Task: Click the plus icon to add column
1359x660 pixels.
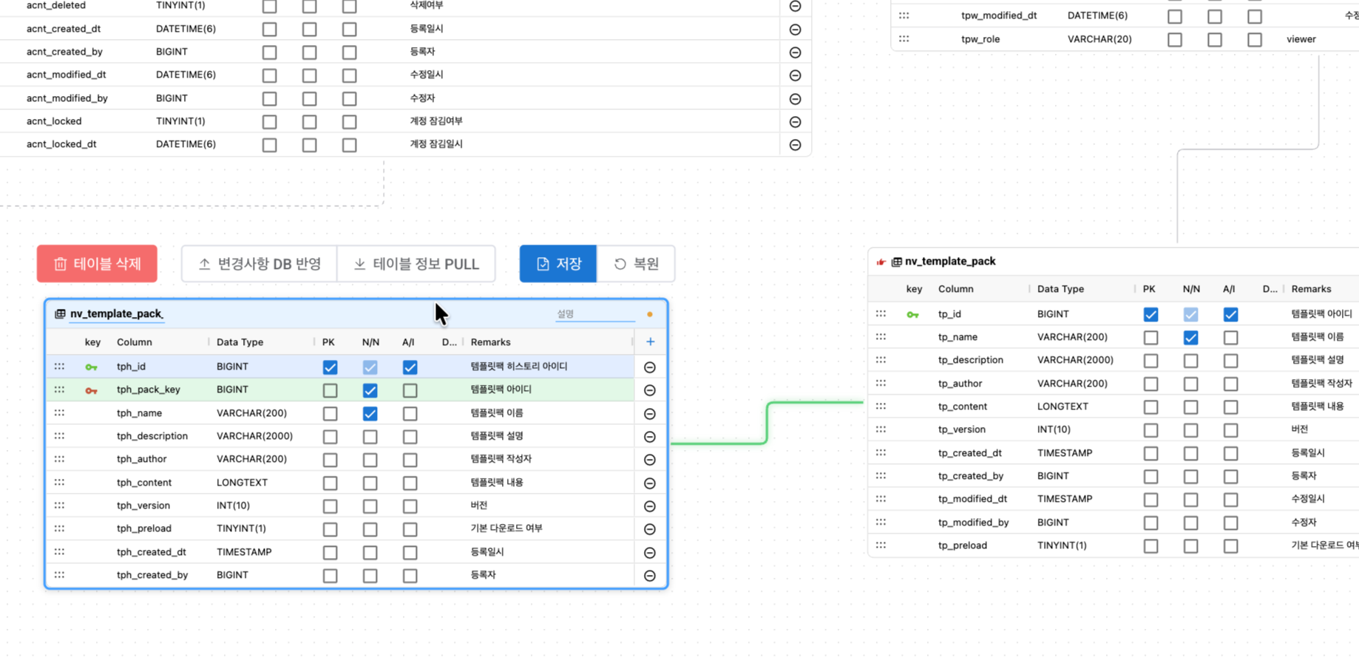Action: [x=650, y=341]
